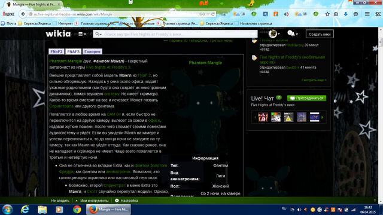Click the wikia logo
Image resolution: width=383 pixels, height=215 pixels.
point(58,33)
